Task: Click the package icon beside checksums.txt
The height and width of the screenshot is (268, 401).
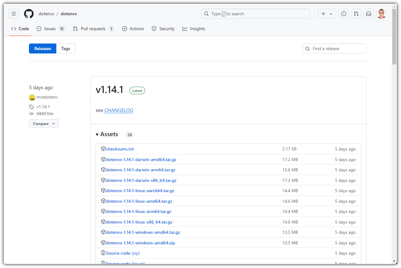Action: (x=103, y=149)
